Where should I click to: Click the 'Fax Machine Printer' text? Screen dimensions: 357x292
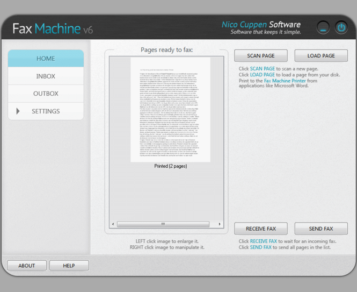285,81
